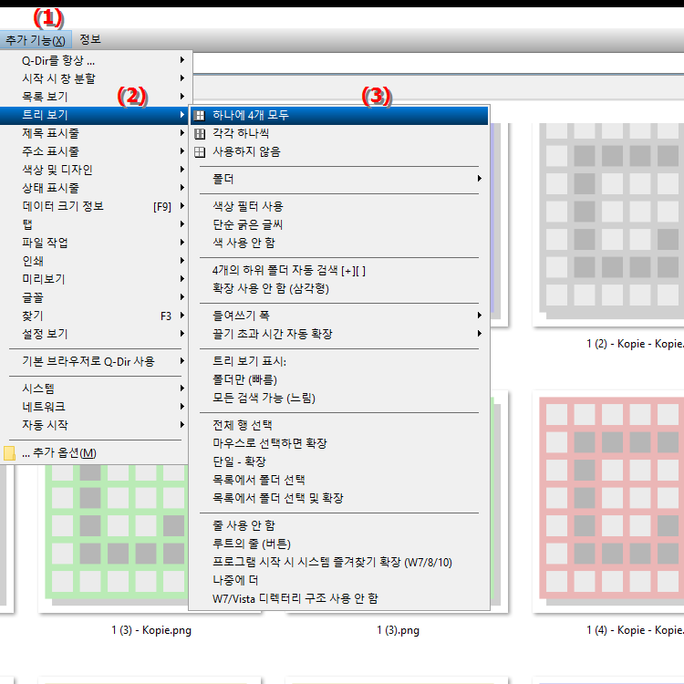Open the 인쇄 submenu
684x684 pixels.
tap(94, 261)
